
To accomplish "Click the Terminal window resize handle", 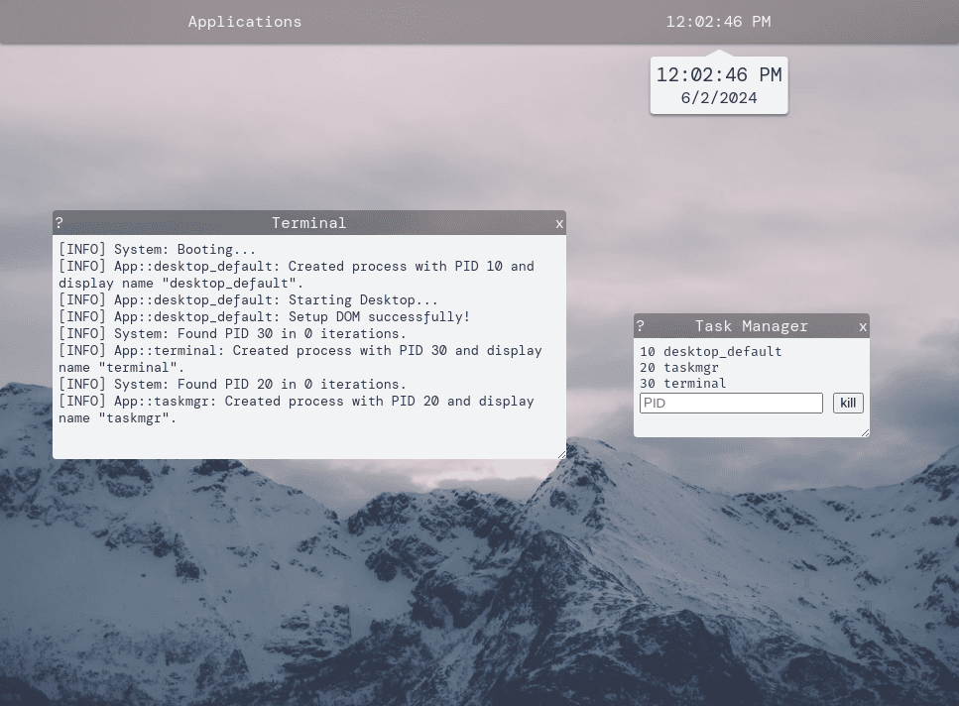I will coord(561,454).
